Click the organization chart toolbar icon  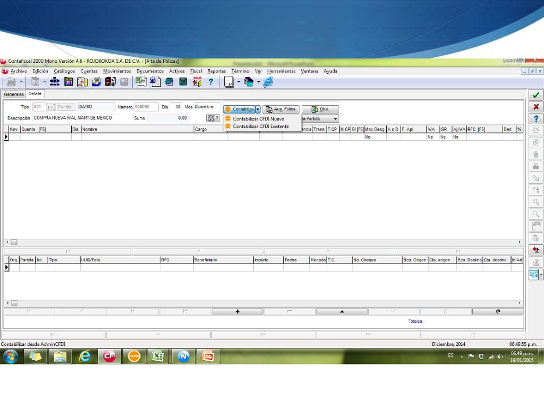(x=55, y=82)
